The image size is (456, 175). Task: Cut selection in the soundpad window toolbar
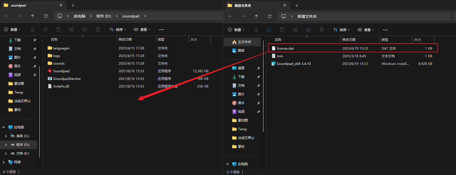click(32, 29)
